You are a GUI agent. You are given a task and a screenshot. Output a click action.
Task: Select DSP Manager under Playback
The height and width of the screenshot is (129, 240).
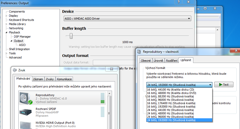(x=22, y=37)
